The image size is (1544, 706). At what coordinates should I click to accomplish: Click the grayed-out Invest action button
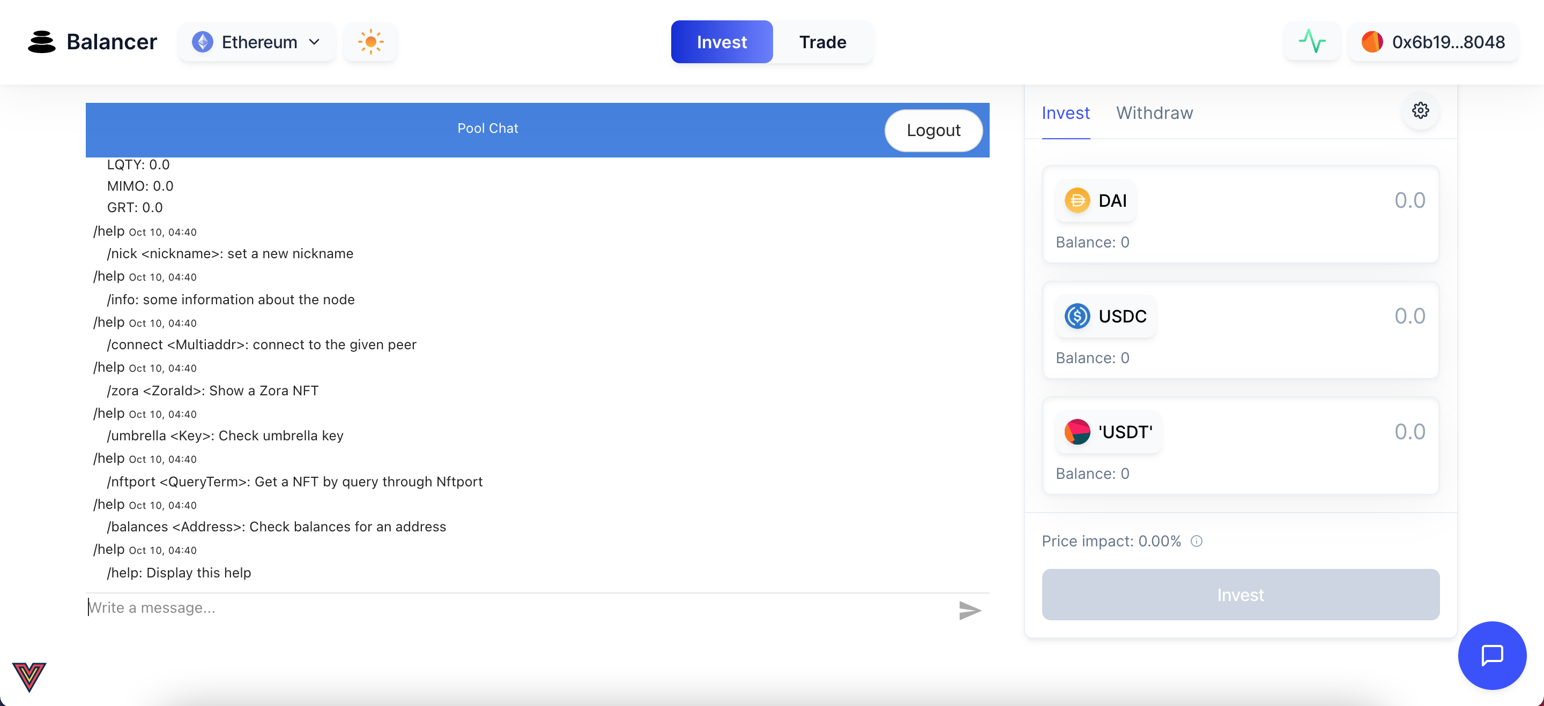(1241, 595)
